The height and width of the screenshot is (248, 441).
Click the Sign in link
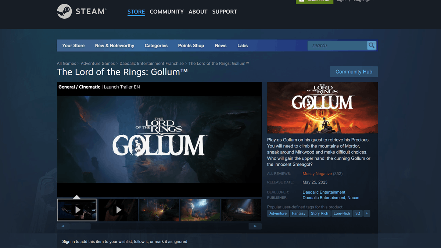[x=68, y=242]
